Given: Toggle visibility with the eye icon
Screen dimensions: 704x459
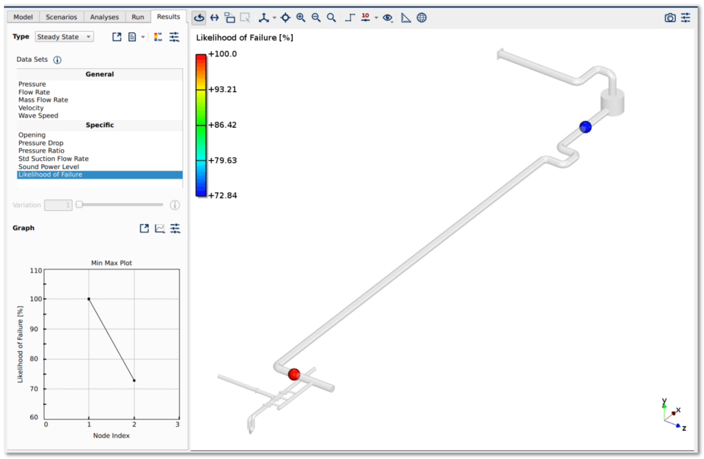Looking at the screenshot, I should coord(388,18).
